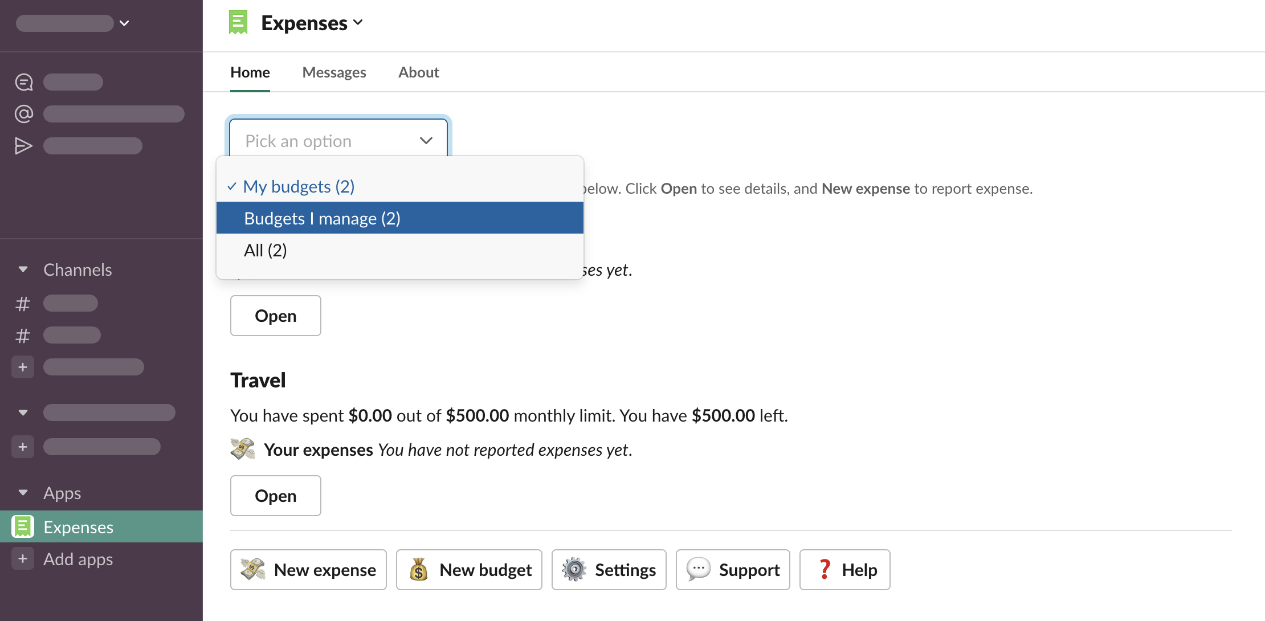The width and height of the screenshot is (1265, 621).
Task: Switch to the Messages tab
Action: click(334, 72)
